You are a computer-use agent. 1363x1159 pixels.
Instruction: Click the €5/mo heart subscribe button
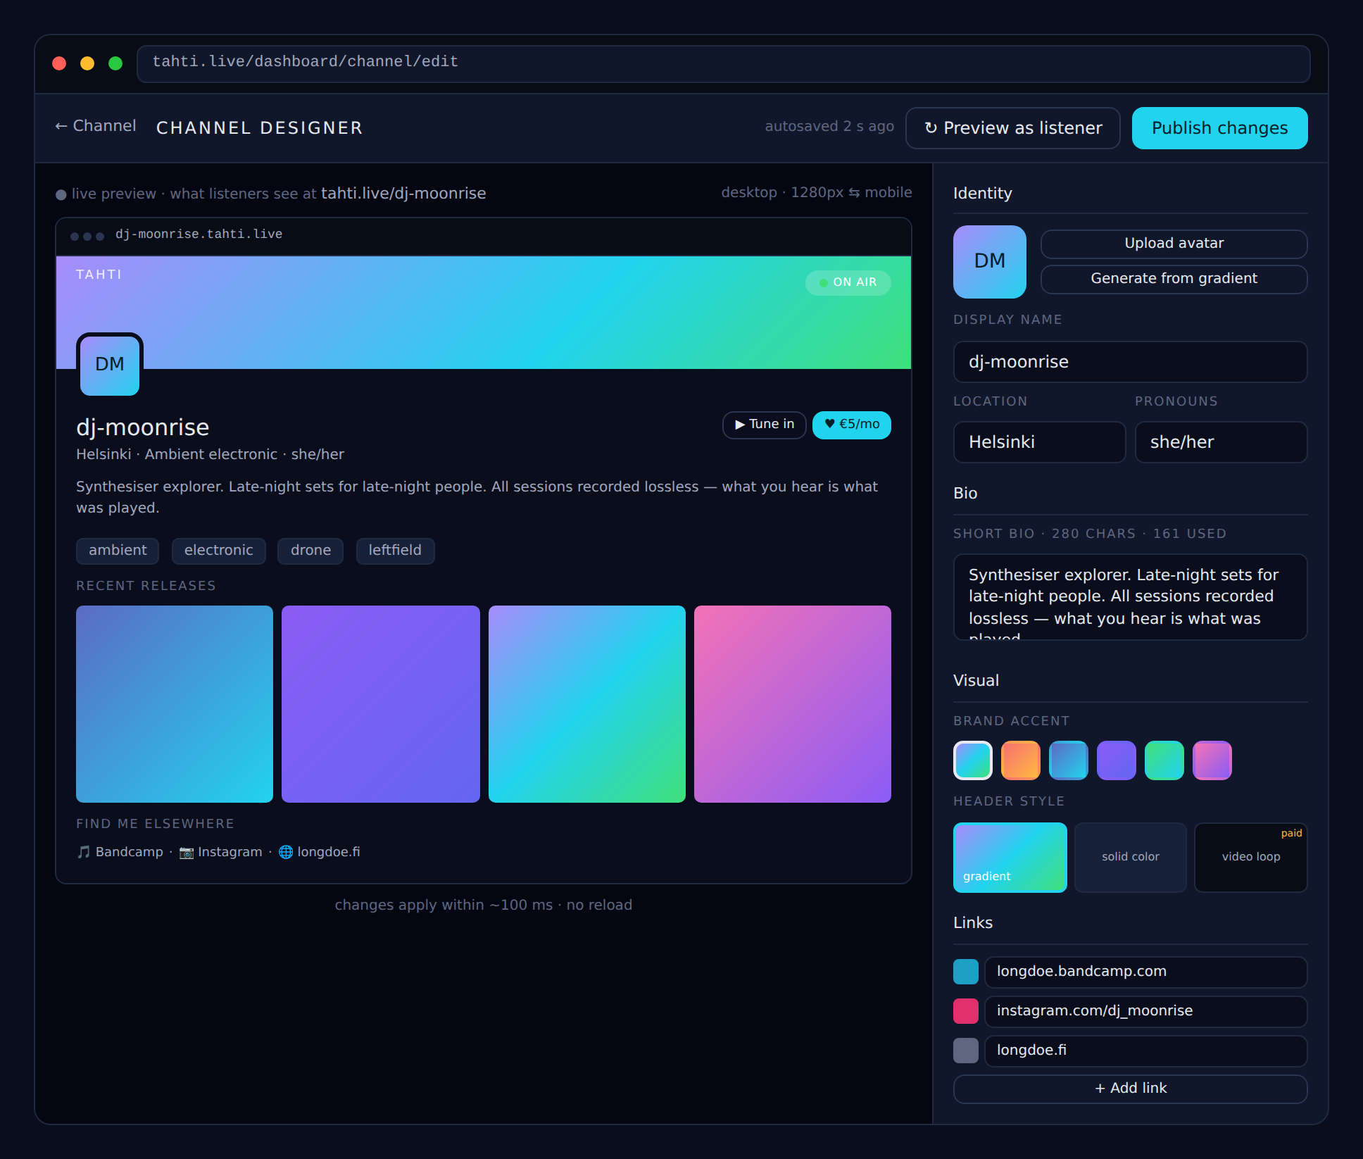coord(851,425)
